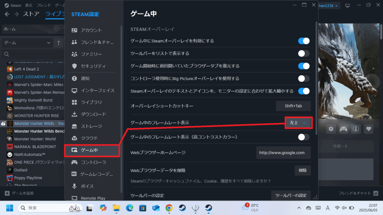Select ストレージ in settings sidebar
This screenshot has width=383, height=215.
[x=92, y=126]
